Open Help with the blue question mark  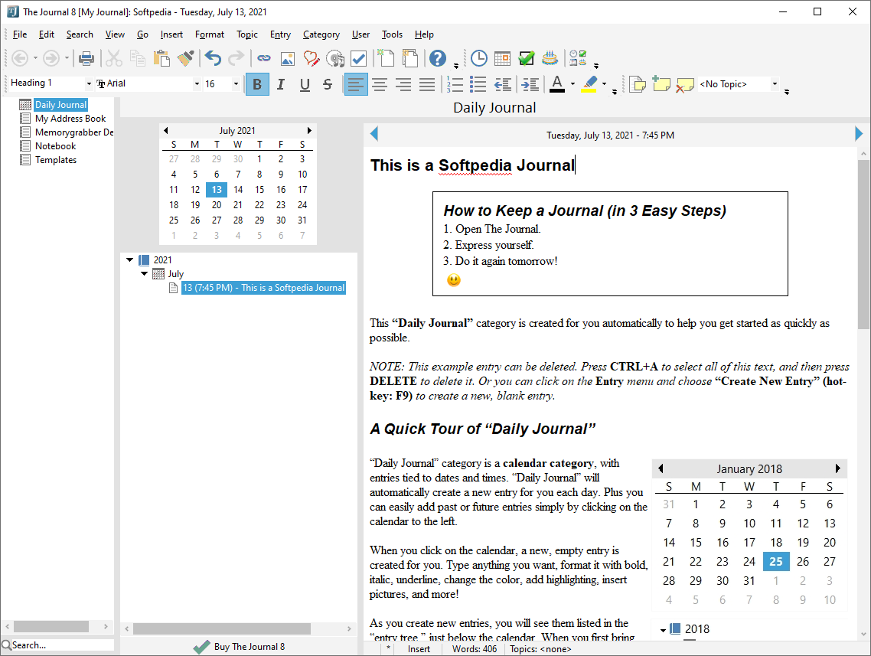[x=438, y=58]
